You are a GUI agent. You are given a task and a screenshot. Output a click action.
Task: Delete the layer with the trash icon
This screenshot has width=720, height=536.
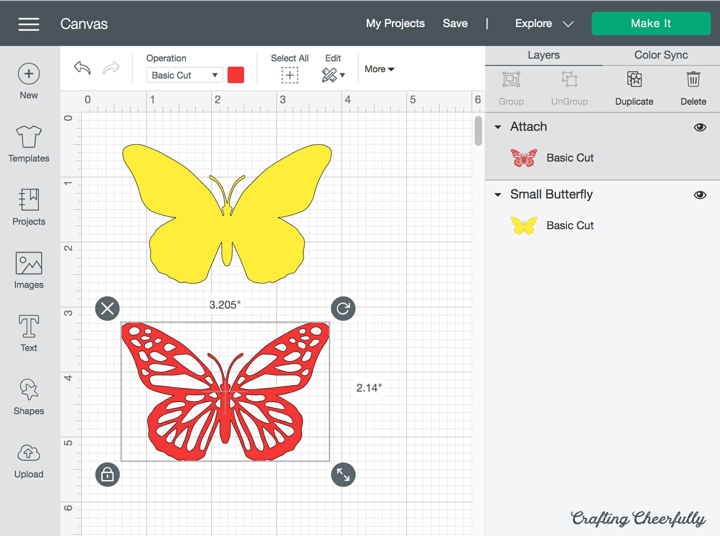tap(693, 80)
